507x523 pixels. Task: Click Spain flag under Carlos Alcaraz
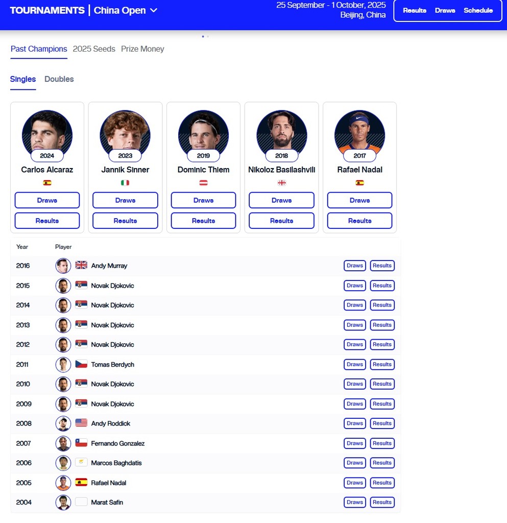pyautogui.click(x=47, y=183)
